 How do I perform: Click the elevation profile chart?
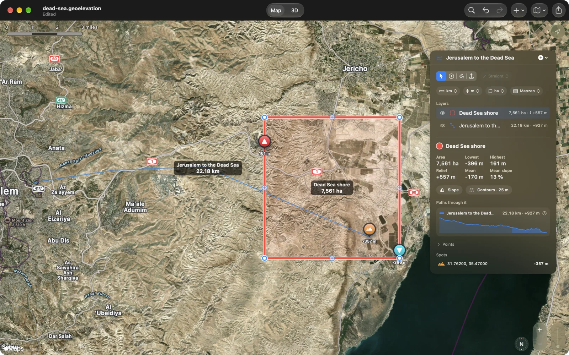[493, 225]
